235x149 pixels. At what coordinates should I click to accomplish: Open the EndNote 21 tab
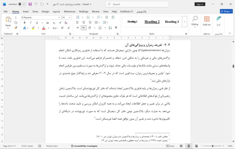[x=127, y=12]
